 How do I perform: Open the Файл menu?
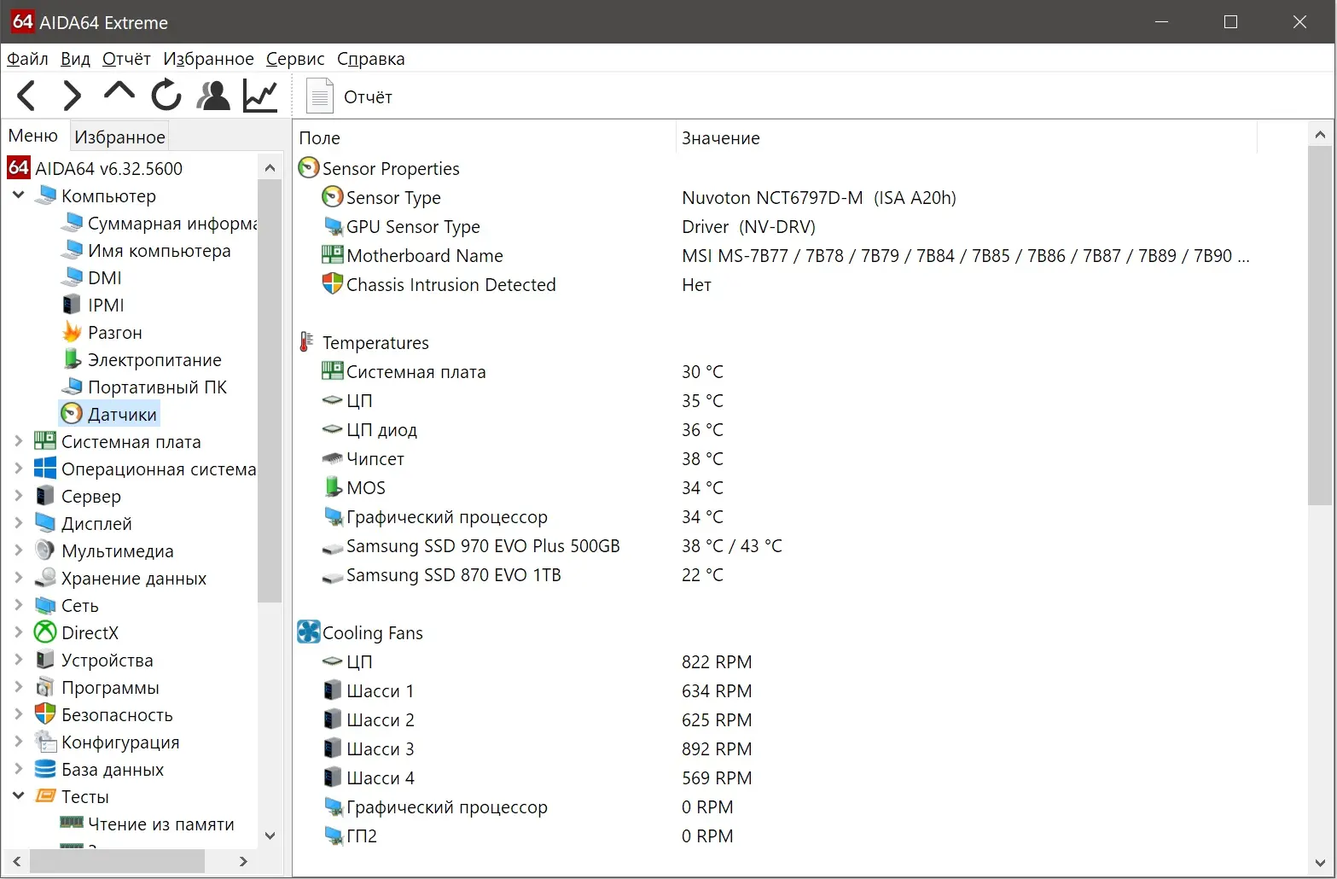[x=27, y=59]
